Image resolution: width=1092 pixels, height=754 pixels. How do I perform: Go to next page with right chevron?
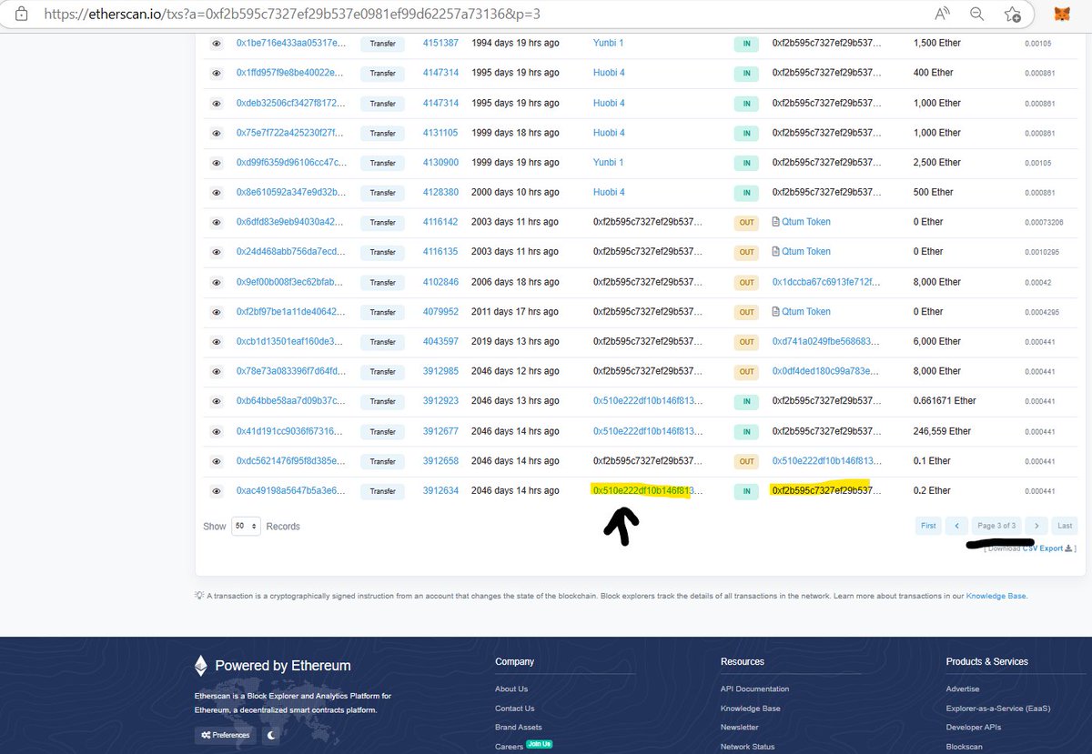click(x=1036, y=526)
